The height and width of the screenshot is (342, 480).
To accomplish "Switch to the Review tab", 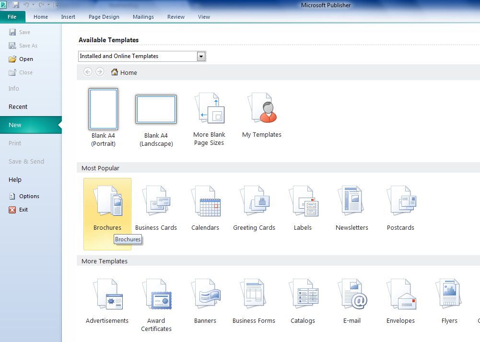I will point(176,17).
